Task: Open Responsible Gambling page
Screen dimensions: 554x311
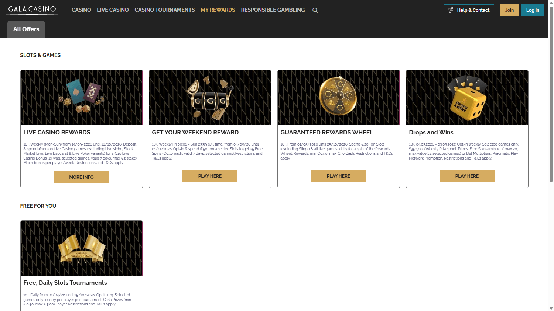Action: coord(273,10)
